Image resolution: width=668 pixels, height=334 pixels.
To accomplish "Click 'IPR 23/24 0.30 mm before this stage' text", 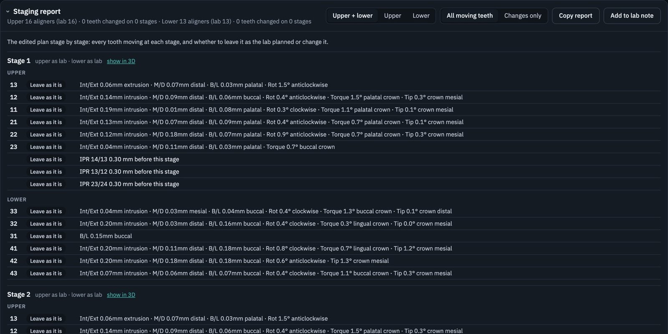I will [129, 184].
